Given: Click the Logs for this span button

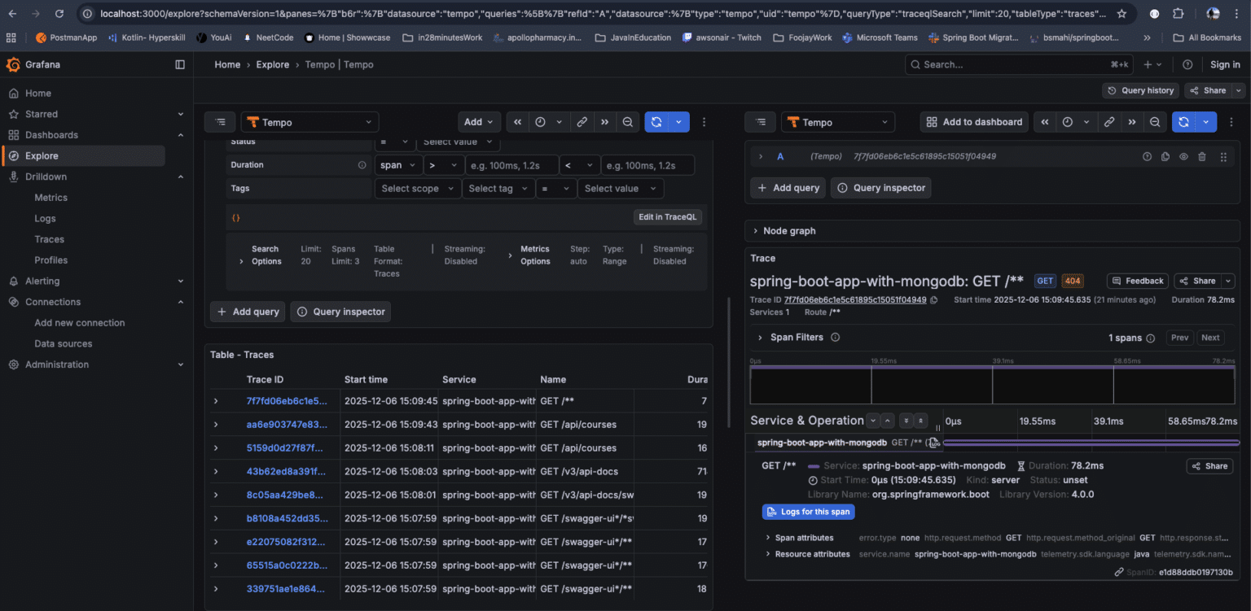Looking at the screenshot, I should click(x=807, y=512).
